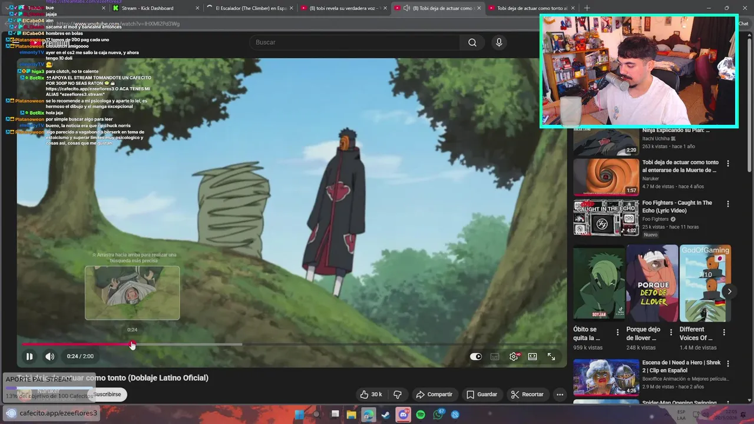This screenshot has height=424, width=754.
Task: Open Steam from taskbar
Action: 386,415
